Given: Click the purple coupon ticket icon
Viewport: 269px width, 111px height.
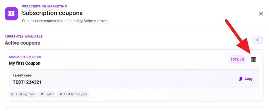Looking at the screenshot, I should [11, 14].
